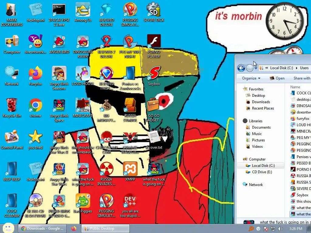Click Share with in the Explorer toolbar
The width and height of the screenshot is (311, 233).
coord(302,78)
